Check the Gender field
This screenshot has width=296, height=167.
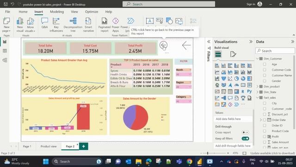click(265, 81)
